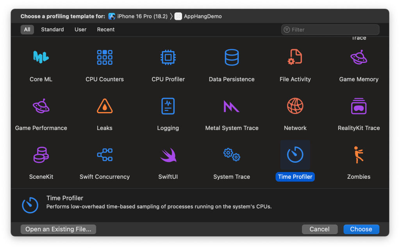The image size is (400, 249).
Task: Select the Swift Concurrency template icon
Action: [105, 155]
